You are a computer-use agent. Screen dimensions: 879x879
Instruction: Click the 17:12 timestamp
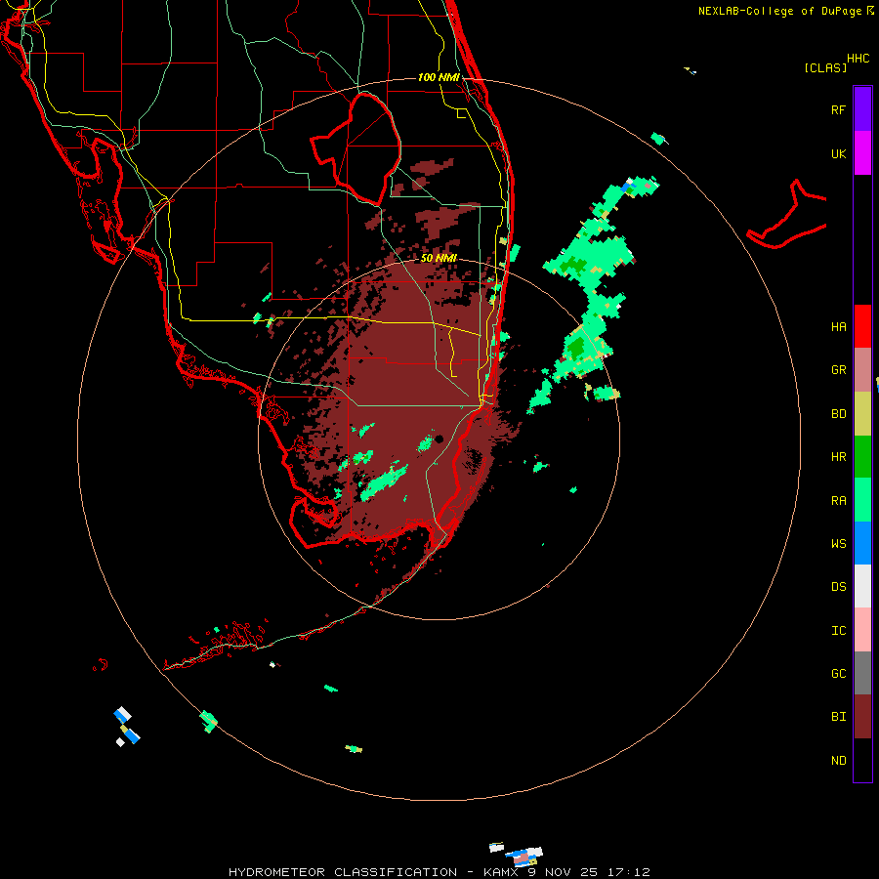pos(630,872)
